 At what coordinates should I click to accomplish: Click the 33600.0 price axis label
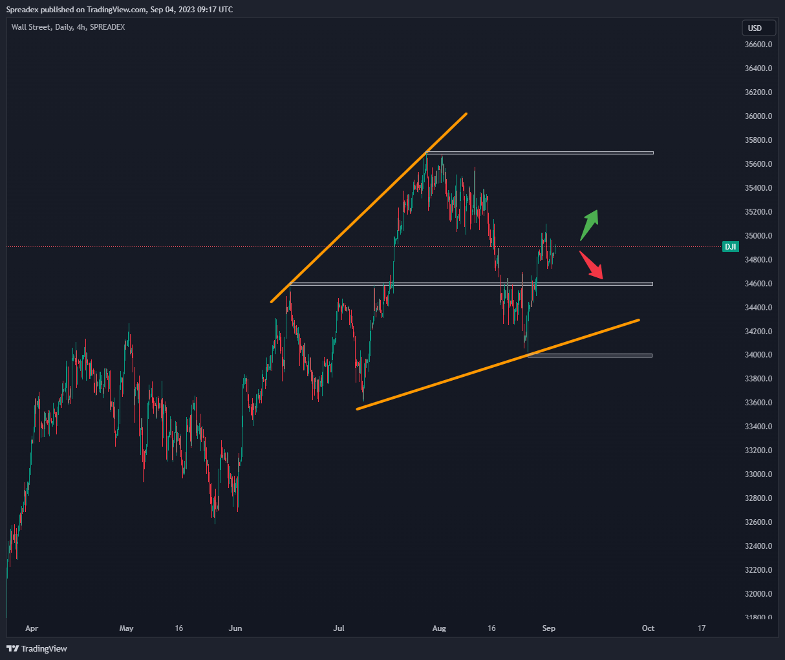pos(758,403)
